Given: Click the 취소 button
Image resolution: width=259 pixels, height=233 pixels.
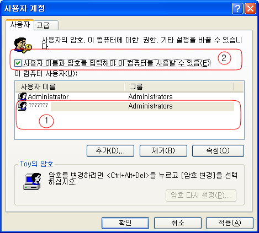Looking at the screenshot, I should tap(178, 223).
